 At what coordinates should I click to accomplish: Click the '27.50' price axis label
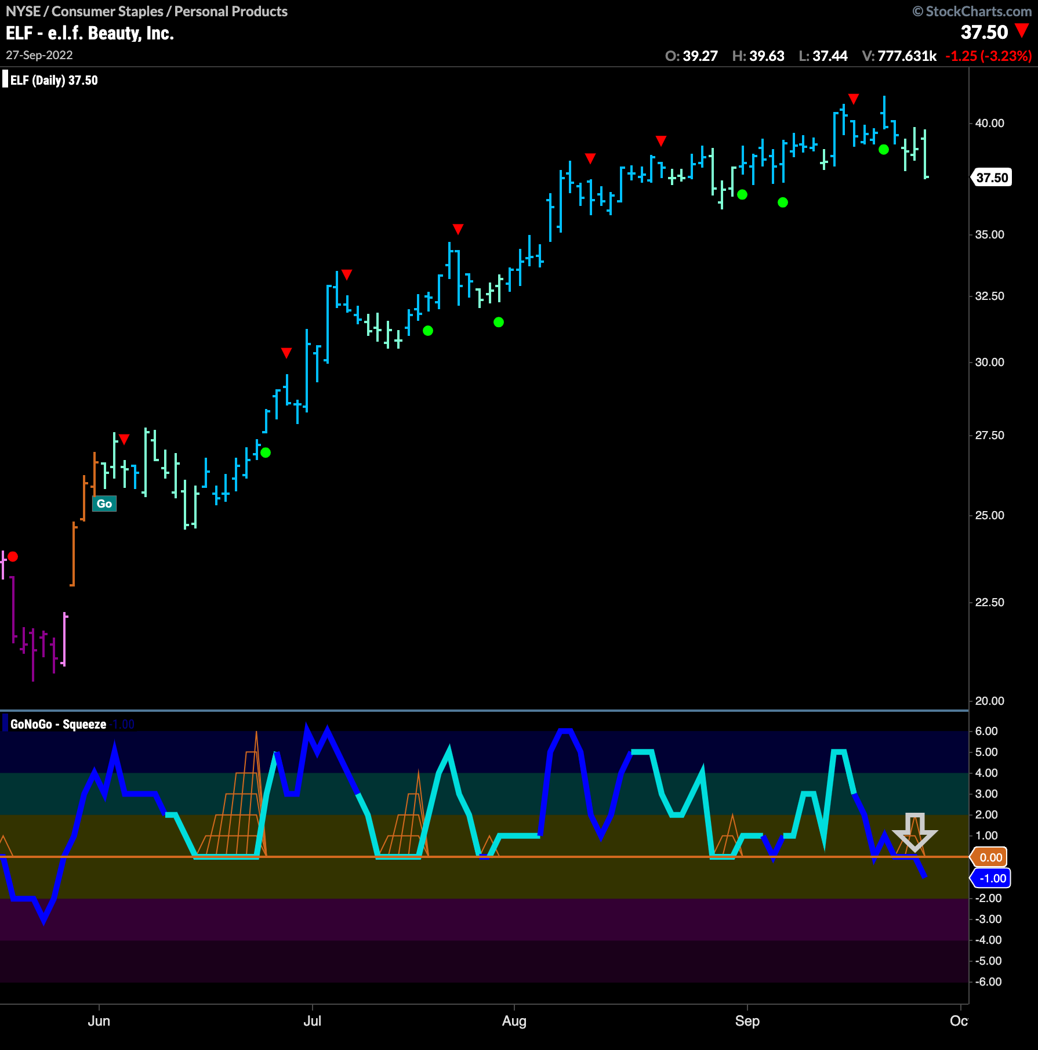(x=989, y=435)
